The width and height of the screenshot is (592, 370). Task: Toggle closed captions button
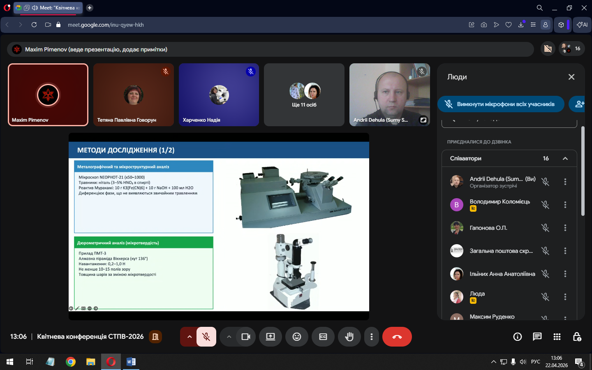(323, 337)
